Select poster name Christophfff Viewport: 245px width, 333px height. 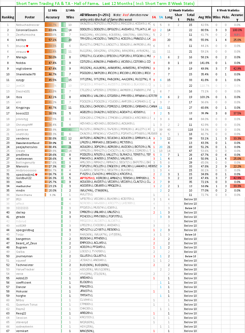pos(24,125)
